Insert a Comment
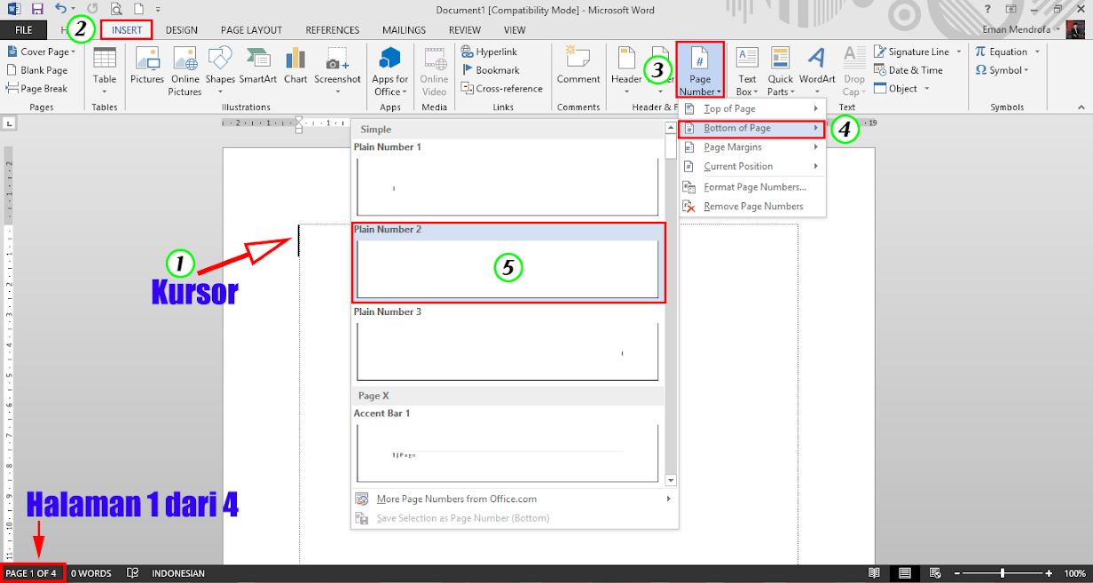The width and height of the screenshot is (1093, 583). coord(578,66)
